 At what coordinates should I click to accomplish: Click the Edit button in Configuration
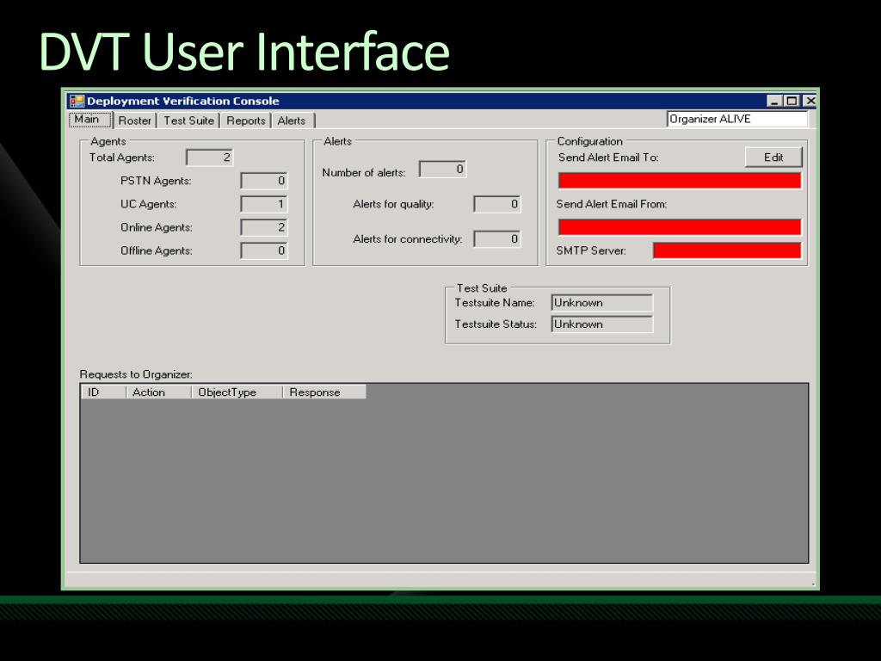click(773, 158)
